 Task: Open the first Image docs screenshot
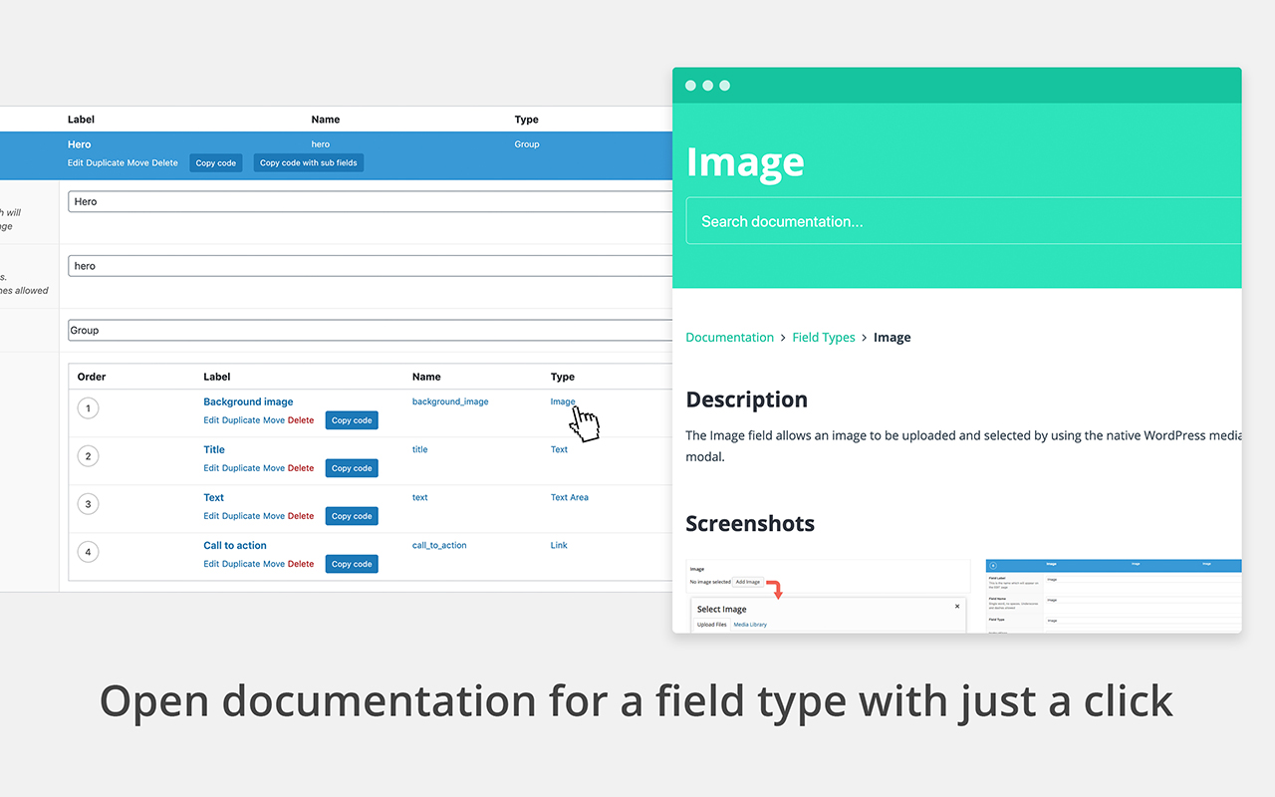[x=827, y=593]
